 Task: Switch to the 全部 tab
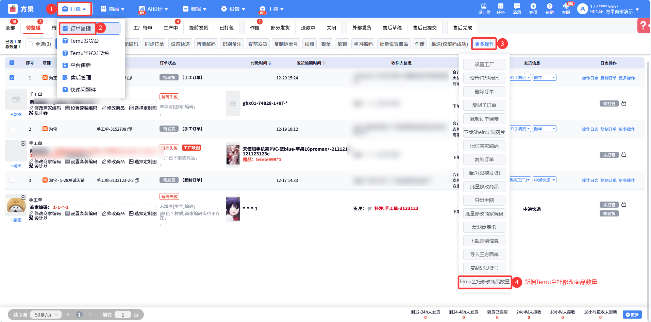(10, 28)
